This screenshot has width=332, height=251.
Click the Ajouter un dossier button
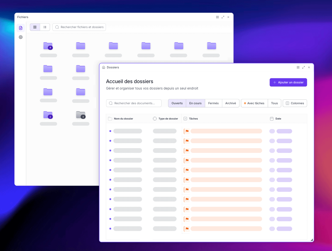(x=288, y=83)
